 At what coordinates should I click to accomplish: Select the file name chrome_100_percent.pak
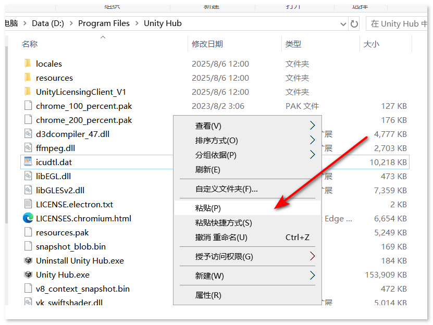[84, 106]
